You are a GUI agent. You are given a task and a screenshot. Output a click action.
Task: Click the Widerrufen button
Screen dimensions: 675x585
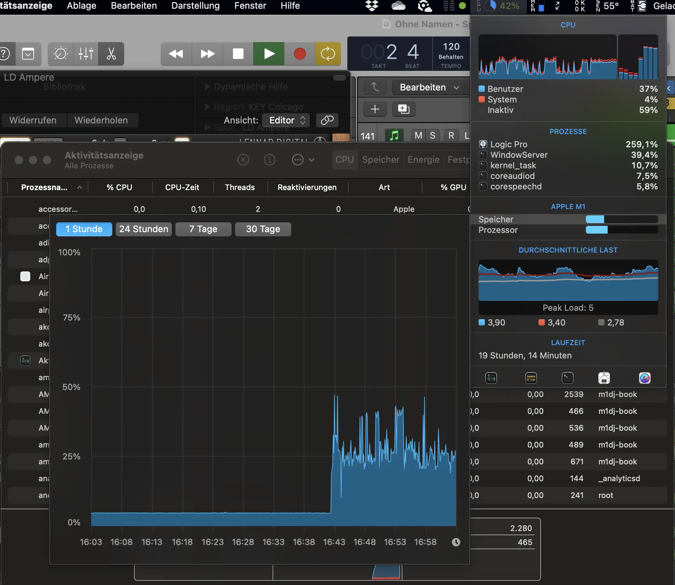[x=33, y=120]
